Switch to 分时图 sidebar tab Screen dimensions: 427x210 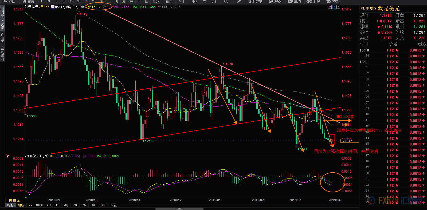click(x=2, y=12)
